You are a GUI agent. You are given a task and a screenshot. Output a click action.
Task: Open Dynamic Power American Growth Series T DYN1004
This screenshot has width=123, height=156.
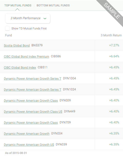click(x=32, y=79)
